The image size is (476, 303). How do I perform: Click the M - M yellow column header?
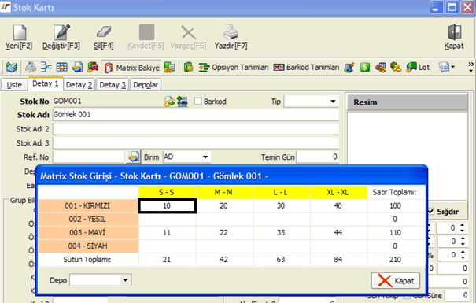pos(224,192)
